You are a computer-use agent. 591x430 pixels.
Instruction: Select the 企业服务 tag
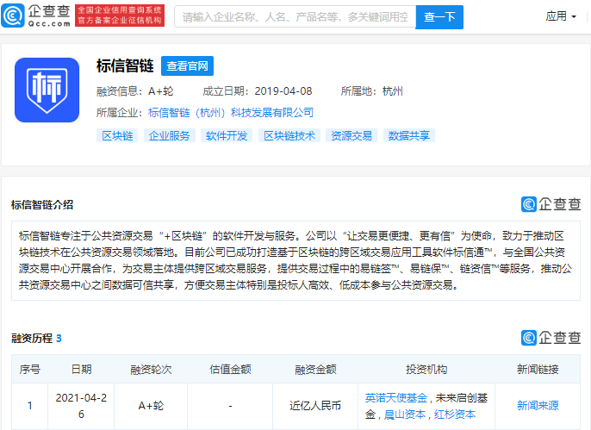point(169,135)
